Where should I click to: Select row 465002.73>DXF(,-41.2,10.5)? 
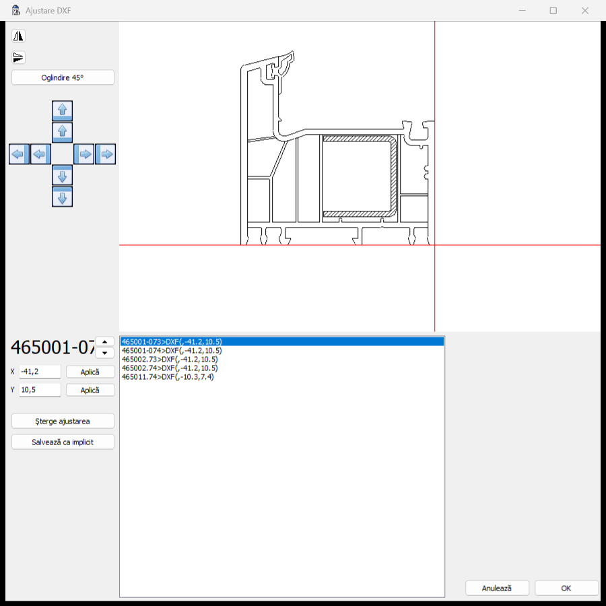coord(282,360)
